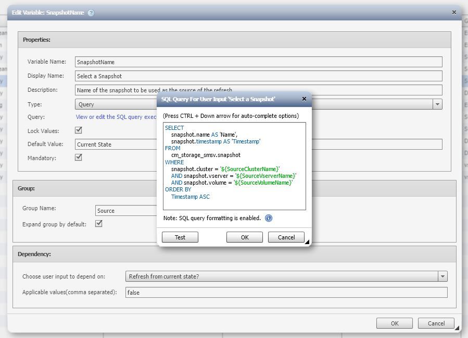The width and height of the screenshot is (468, 338).
Task: Click the info icon next to SQL formatting note
Action: tap(269, 218)
